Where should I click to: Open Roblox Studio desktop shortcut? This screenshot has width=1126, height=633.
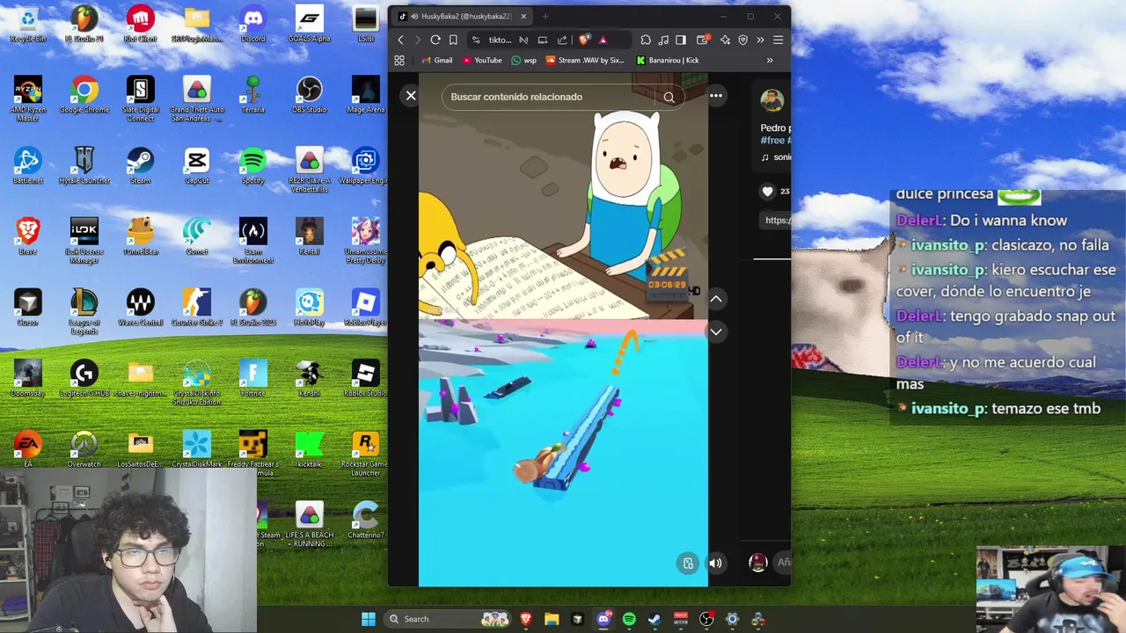point(366,378)
